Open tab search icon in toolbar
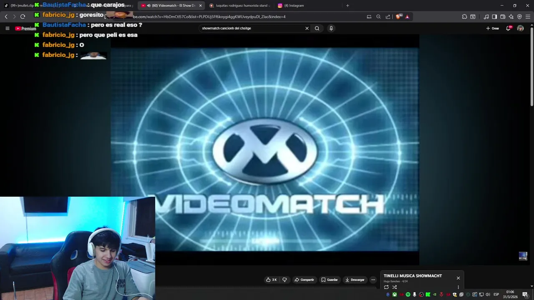This screenshot has height=300, width=534. click(x=473, y=17)
